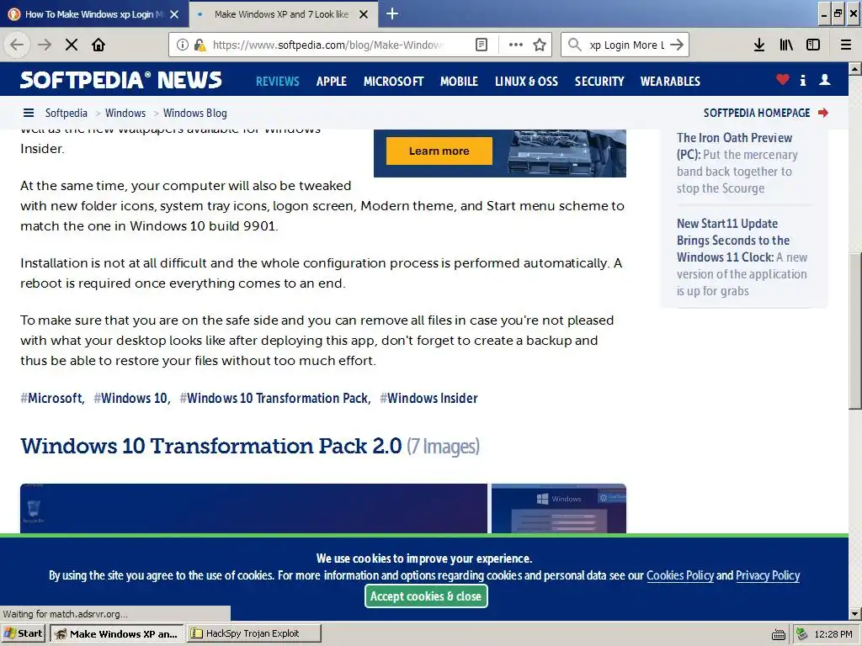The height and width of the screenshot is (646, 862).
Task: Switch to HackSpy Trojan Exploit taskbar window
Action: [253, 633]
